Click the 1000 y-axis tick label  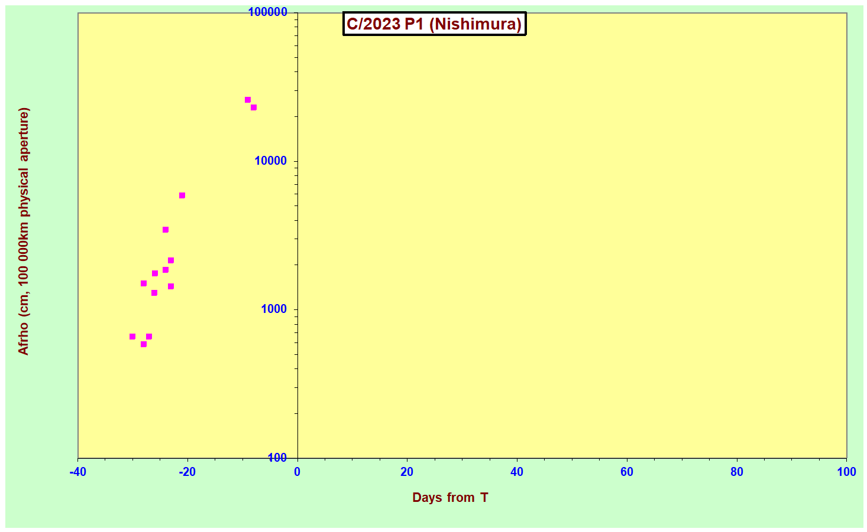[273, 309]
